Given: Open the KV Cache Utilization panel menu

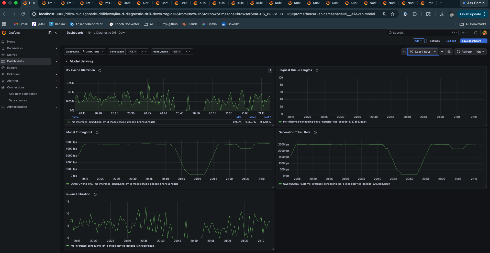Looking at the screenshot, I should coord(270,70).
